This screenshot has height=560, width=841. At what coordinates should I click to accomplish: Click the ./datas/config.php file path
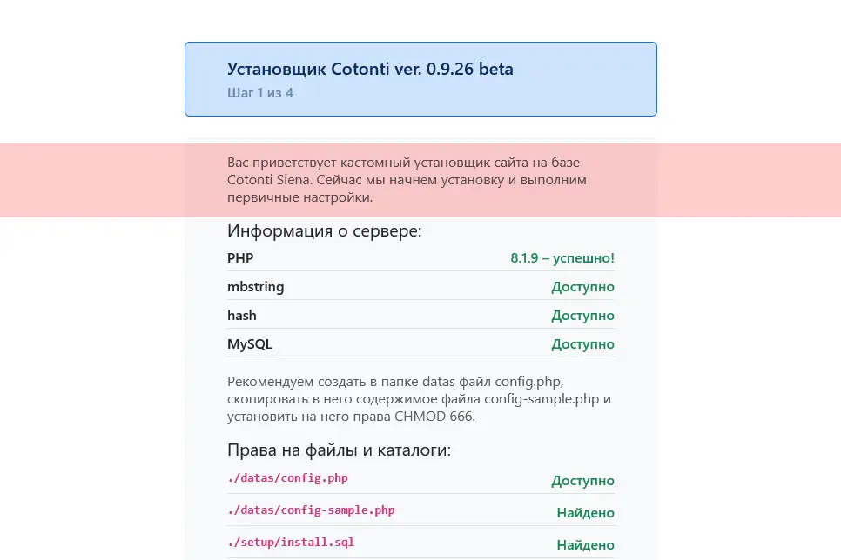point(287,478)
